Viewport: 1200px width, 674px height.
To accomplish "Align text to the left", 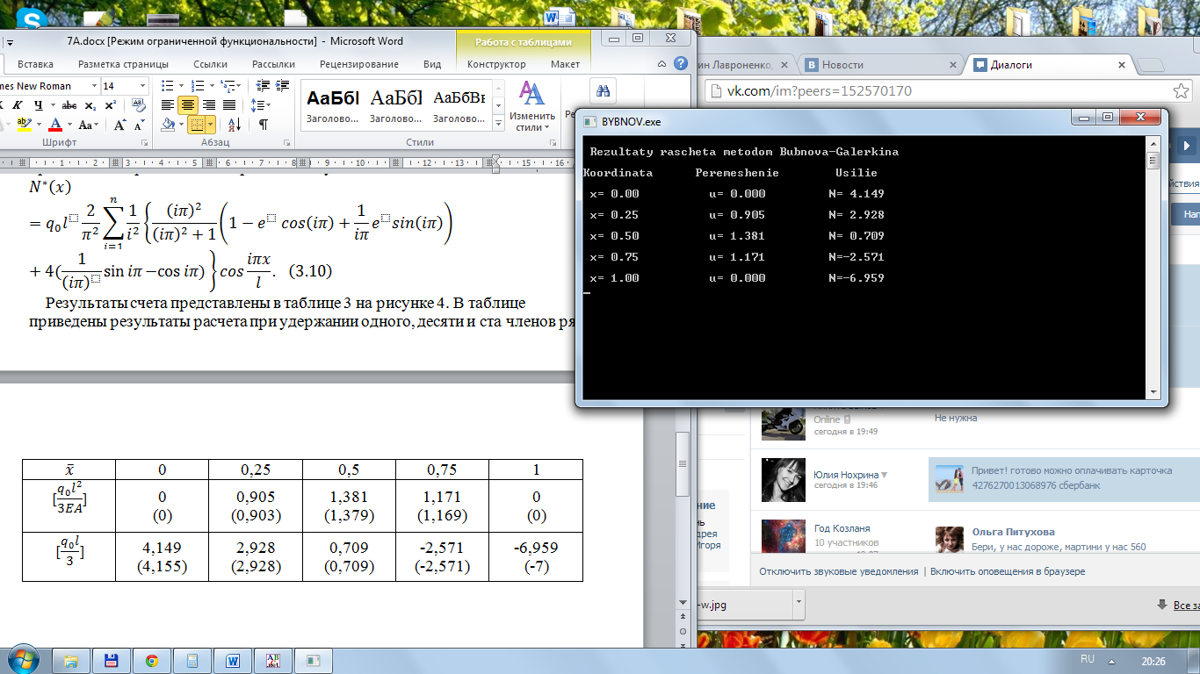I will pos(167,104).
